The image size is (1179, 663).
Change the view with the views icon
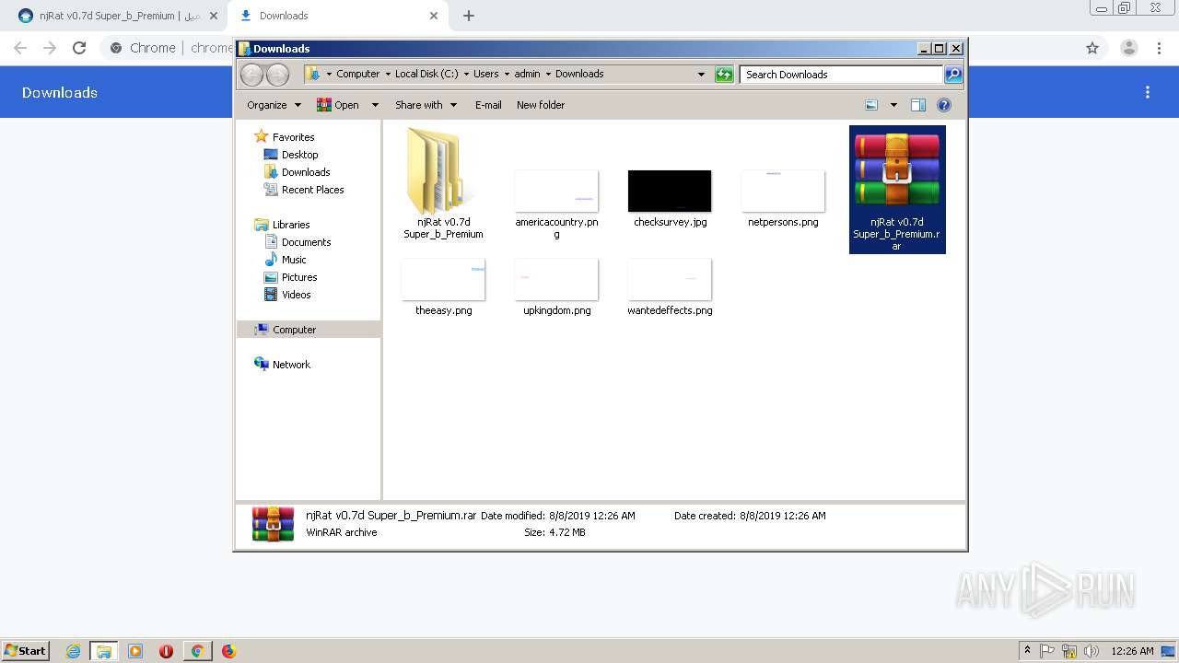tap(871, 105)
